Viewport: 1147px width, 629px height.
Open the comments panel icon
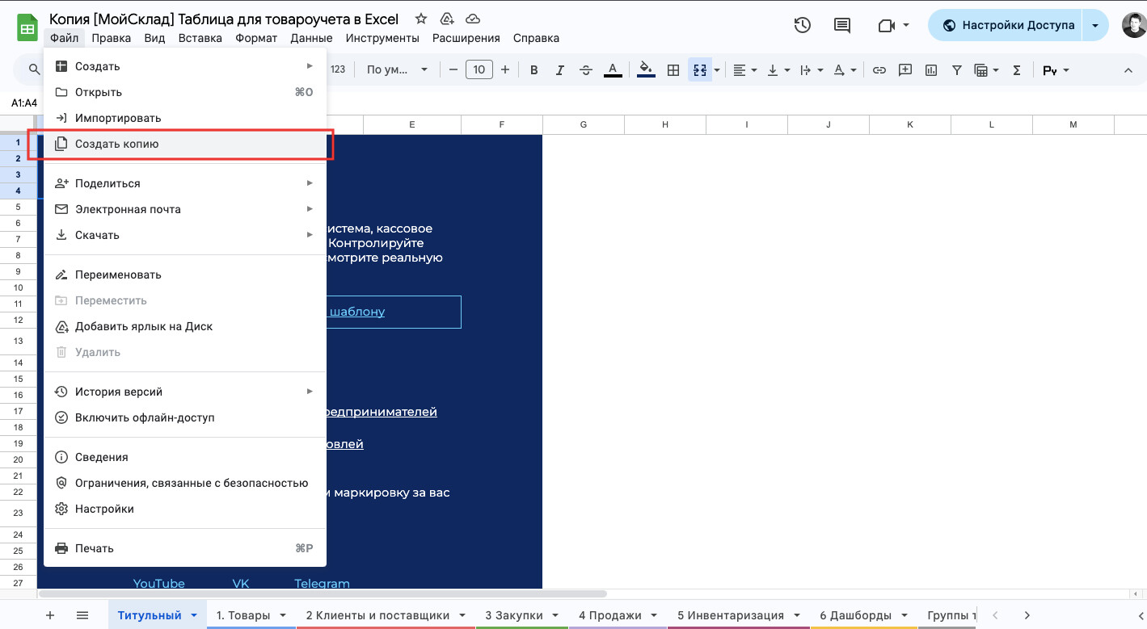[842, 25]
